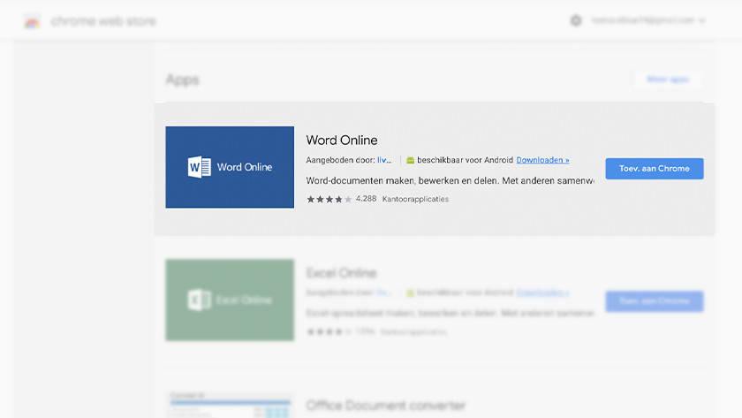Open the settings gear icon

click(576, 20)
